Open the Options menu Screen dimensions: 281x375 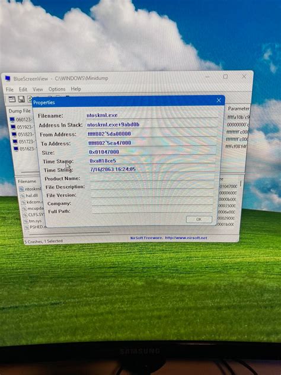(57, 89)
